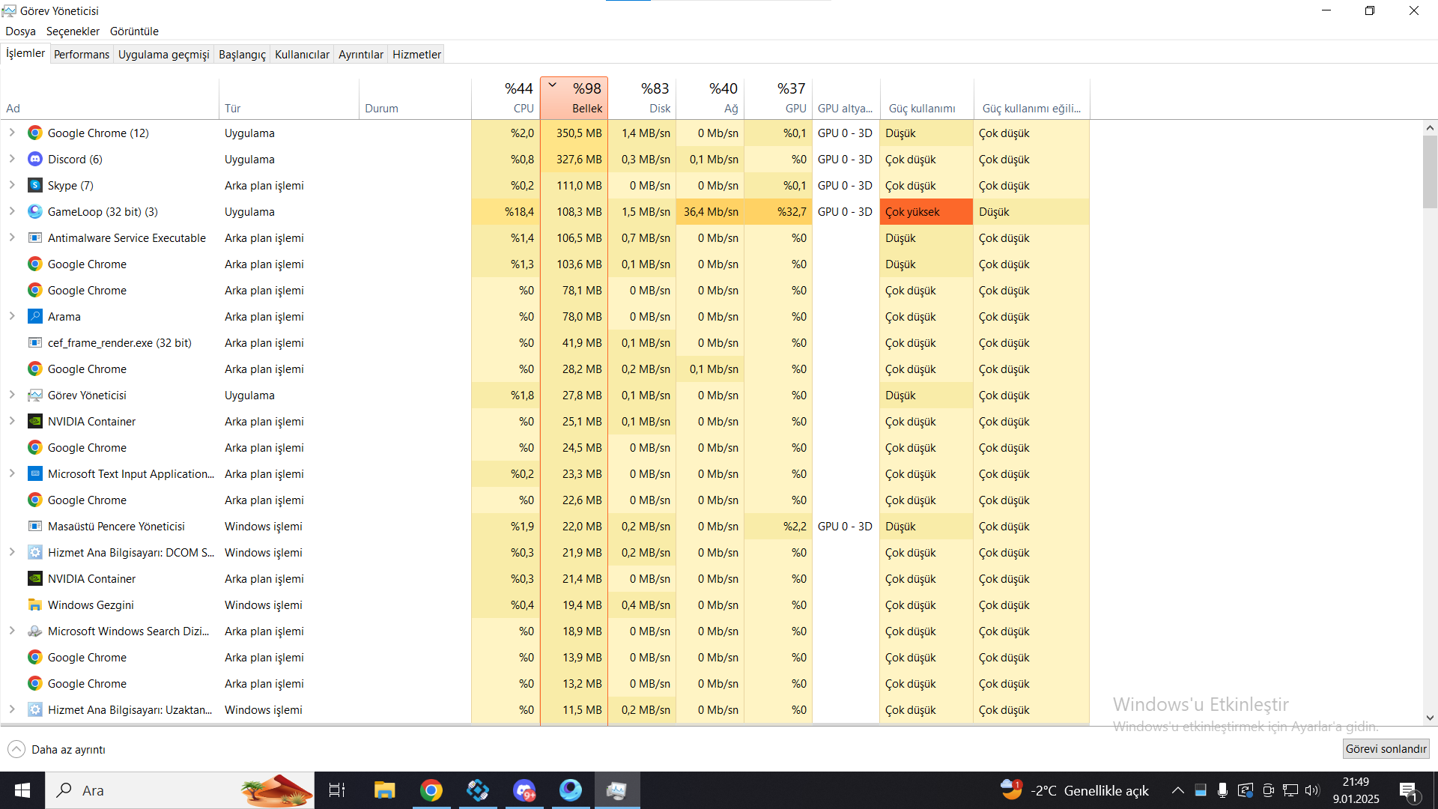The image size is (1438, 809).
Task: Click the GameLoop process icon
Action: coord(35,211)
